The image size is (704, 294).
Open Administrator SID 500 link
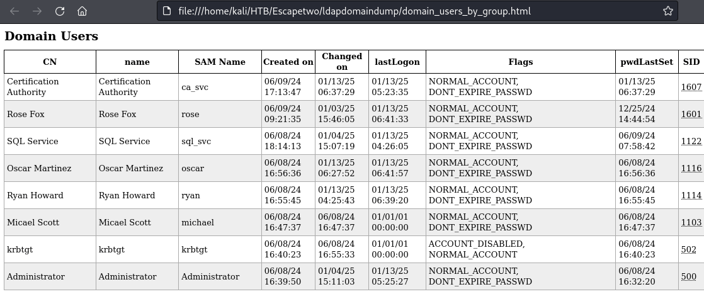688,276
